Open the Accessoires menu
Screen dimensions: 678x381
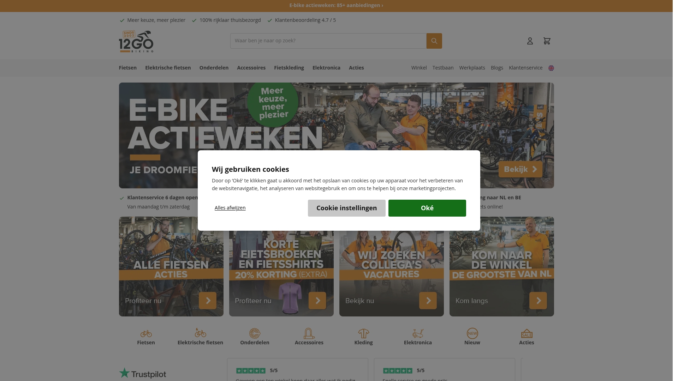pyautogui.click(x=251, y=68)
